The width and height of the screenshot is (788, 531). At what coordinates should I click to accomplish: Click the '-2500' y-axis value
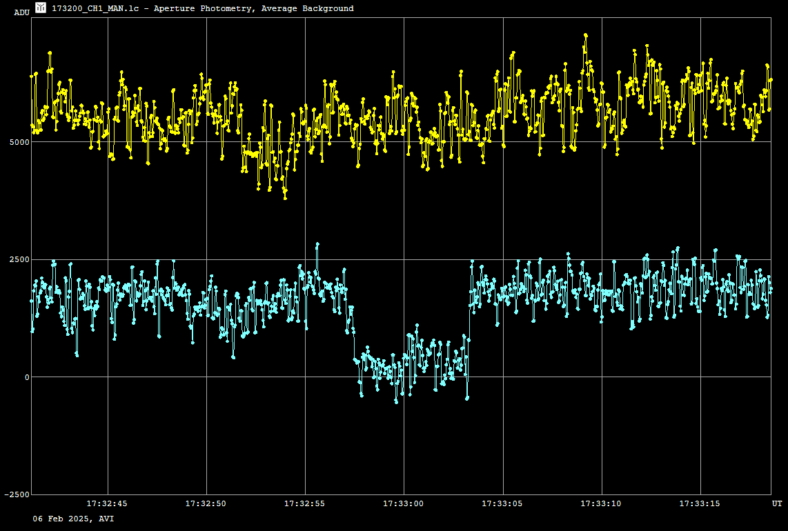click(17, 495)
